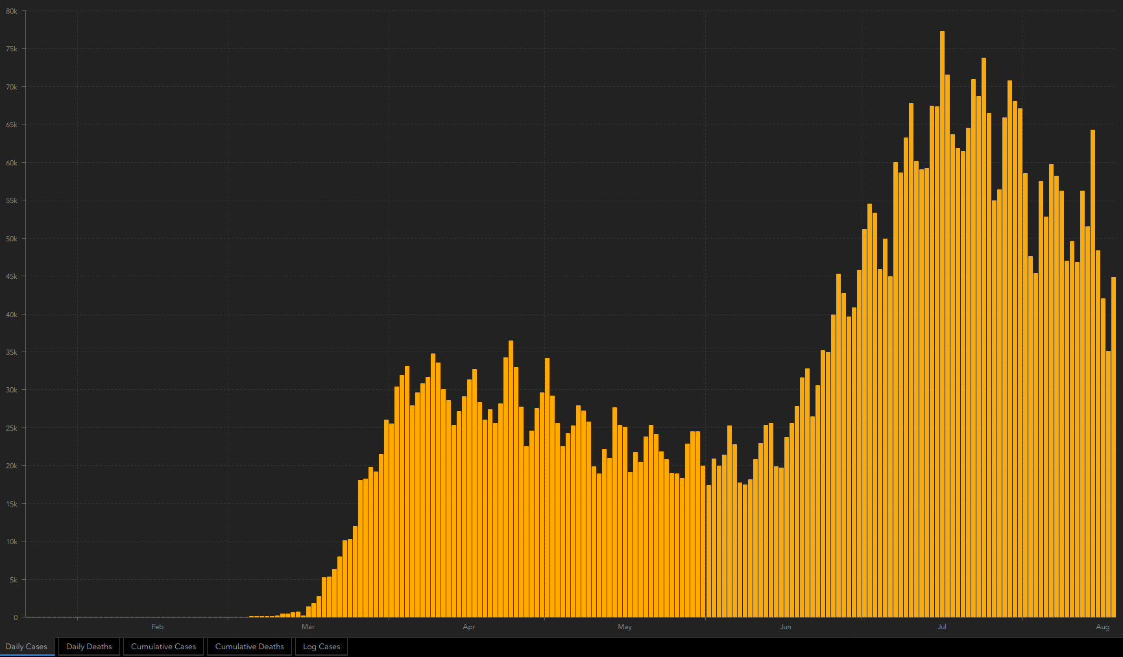Click the 'May' x-axis label

pos(625,627)
